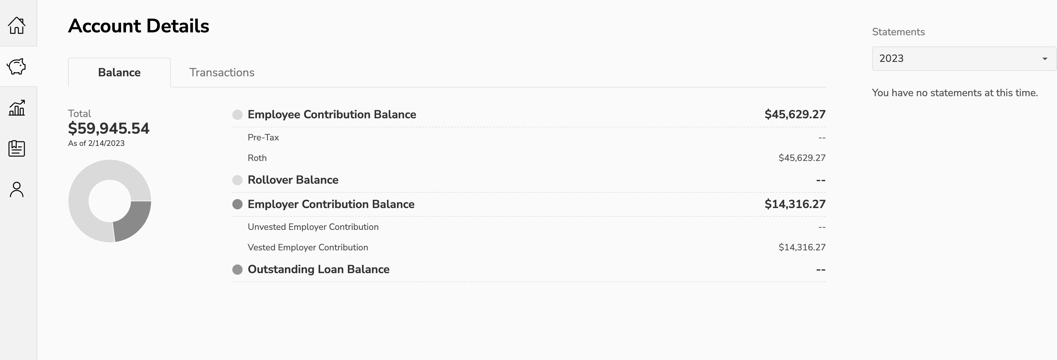Switch to the Transactions tab
This screenshot has height=360, width=1057.
(x=222, y=72)
